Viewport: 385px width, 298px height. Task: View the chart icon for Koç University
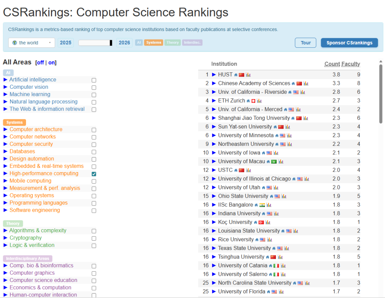(268, 222)
